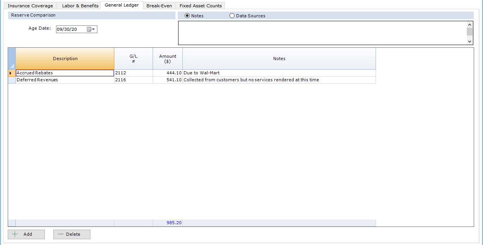Select the Notes radio button

(187, 15)
